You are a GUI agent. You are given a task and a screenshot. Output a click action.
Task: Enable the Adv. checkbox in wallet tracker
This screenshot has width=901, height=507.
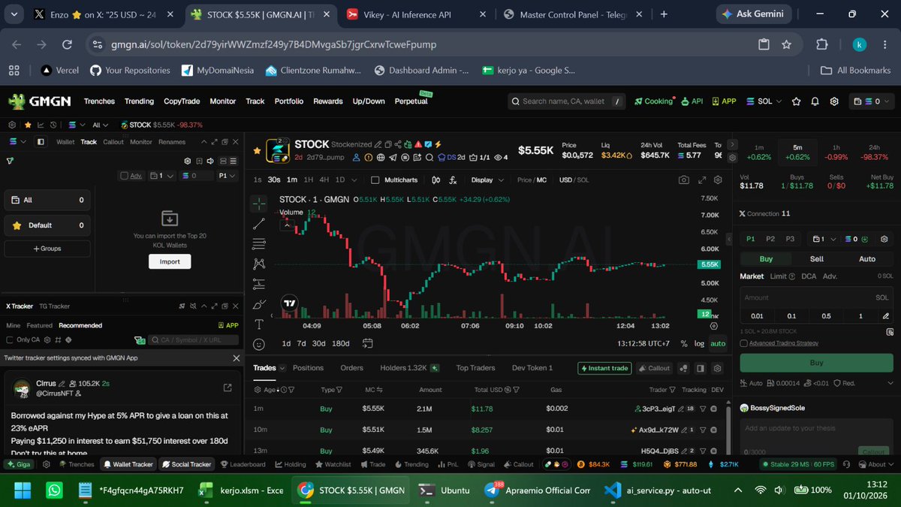tap(124, 176)
